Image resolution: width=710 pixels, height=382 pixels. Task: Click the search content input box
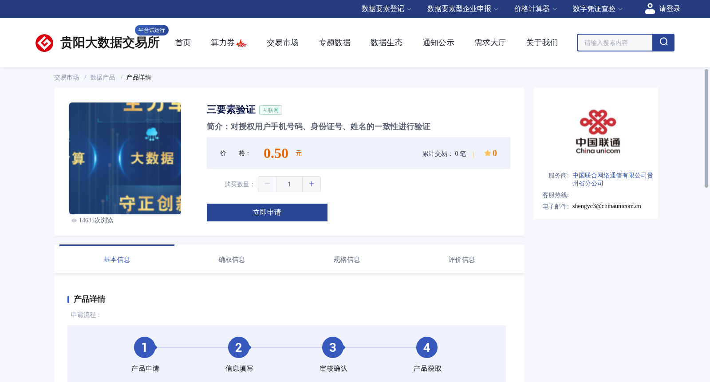(x=615, y=43)
